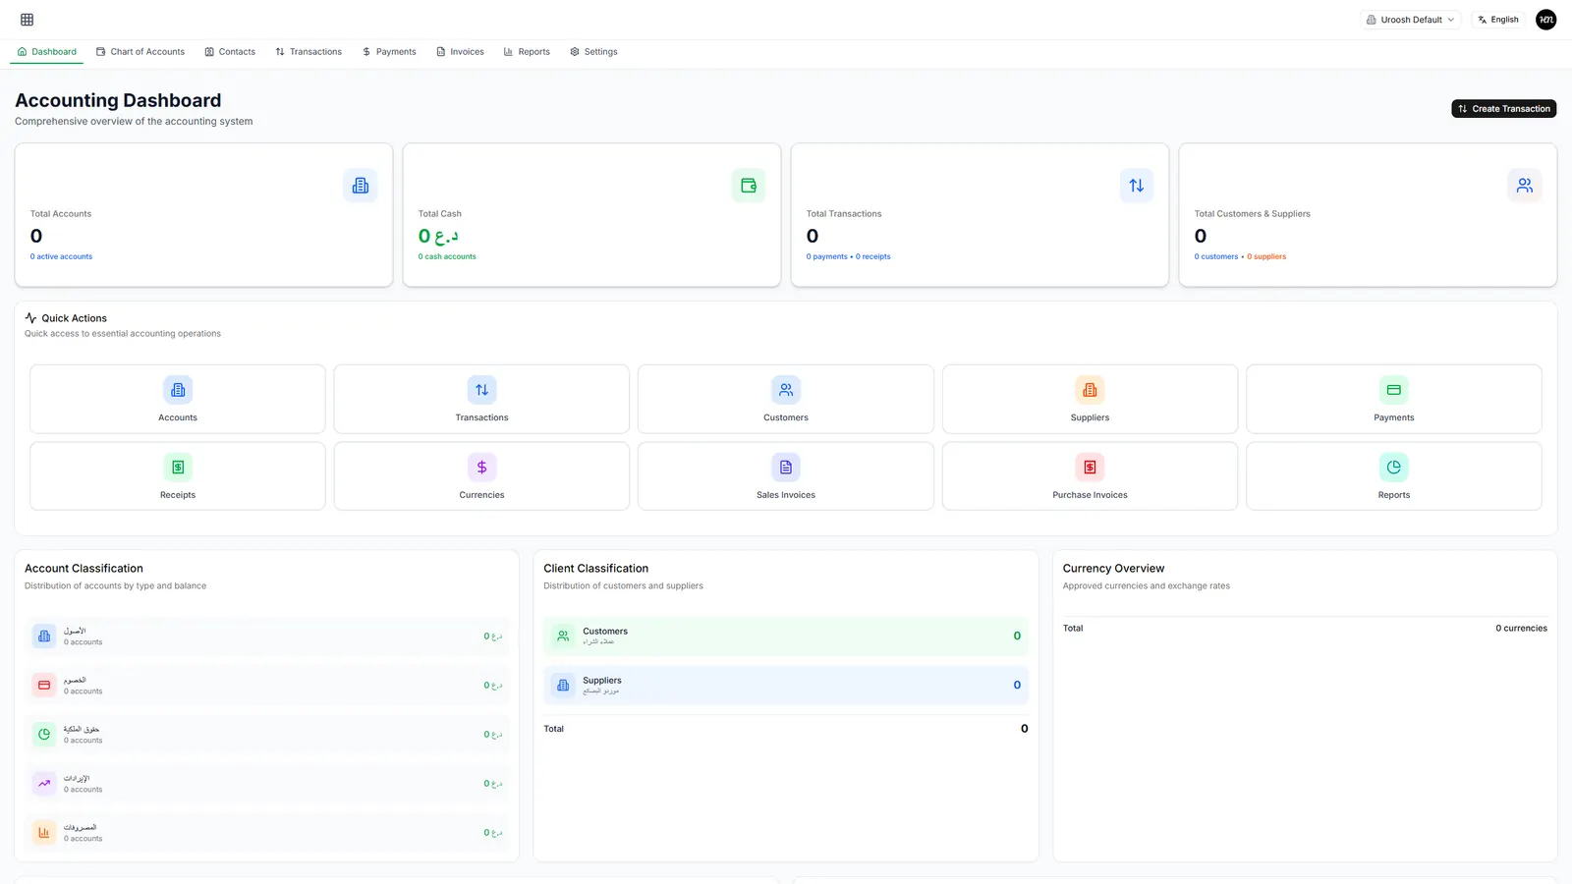Select the Suppliers row in Client Classification
The height and width of the screenshot is (884, 1572).
[786, 686]
